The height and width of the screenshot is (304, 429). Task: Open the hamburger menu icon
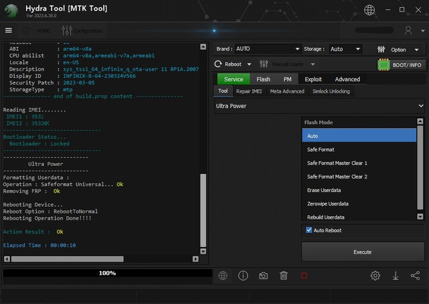tap(9, 30)
